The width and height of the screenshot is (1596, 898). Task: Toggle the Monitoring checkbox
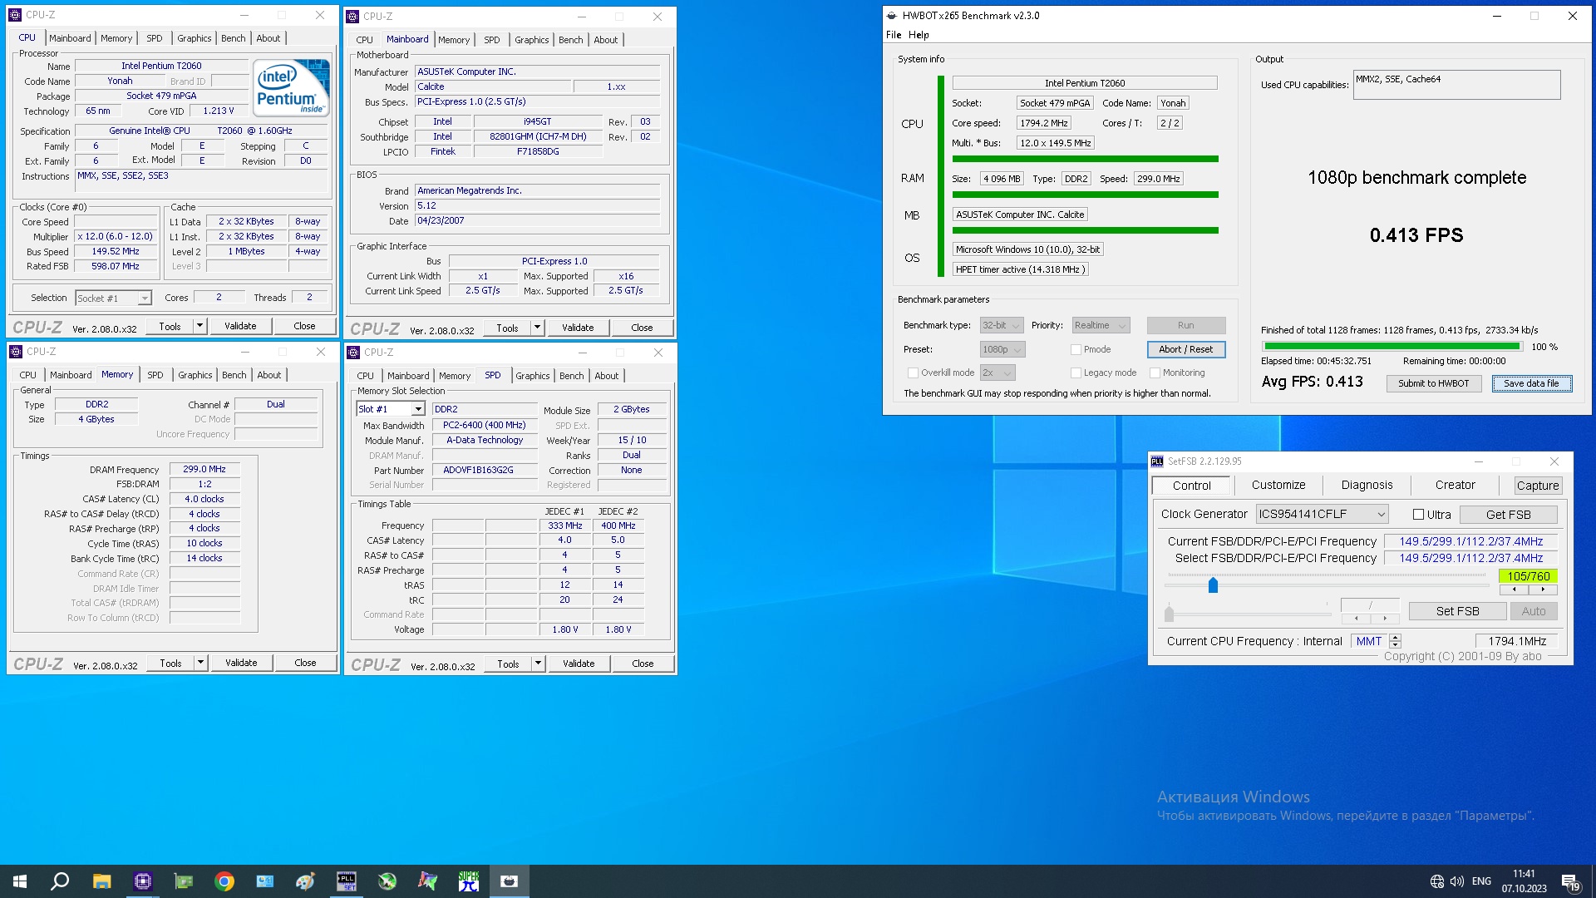click(x=1155, y=373)
